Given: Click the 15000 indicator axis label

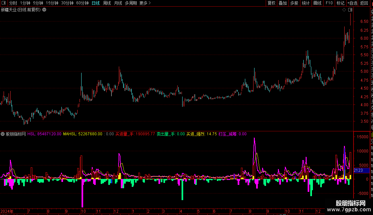Looking at the screenshot, I should click(362, 137).
